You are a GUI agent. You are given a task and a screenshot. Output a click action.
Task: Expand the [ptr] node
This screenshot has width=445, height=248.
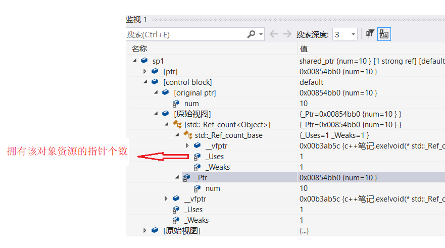(x=145, y=71)
